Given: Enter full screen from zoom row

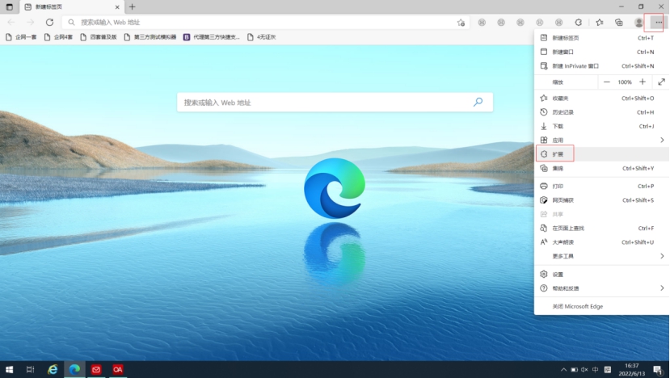Looking at the screenshot, I should [661, 82].
